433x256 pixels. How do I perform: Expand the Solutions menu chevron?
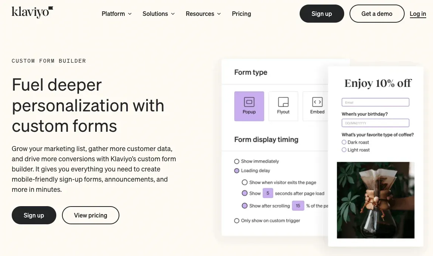pos(173,14)
